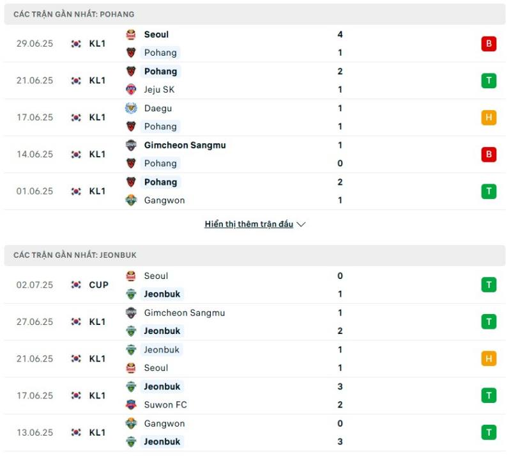Click the Gangwon crest in the 01.06.25 match
This screenshot has height=458, width=511.
(x=131, y=200)
